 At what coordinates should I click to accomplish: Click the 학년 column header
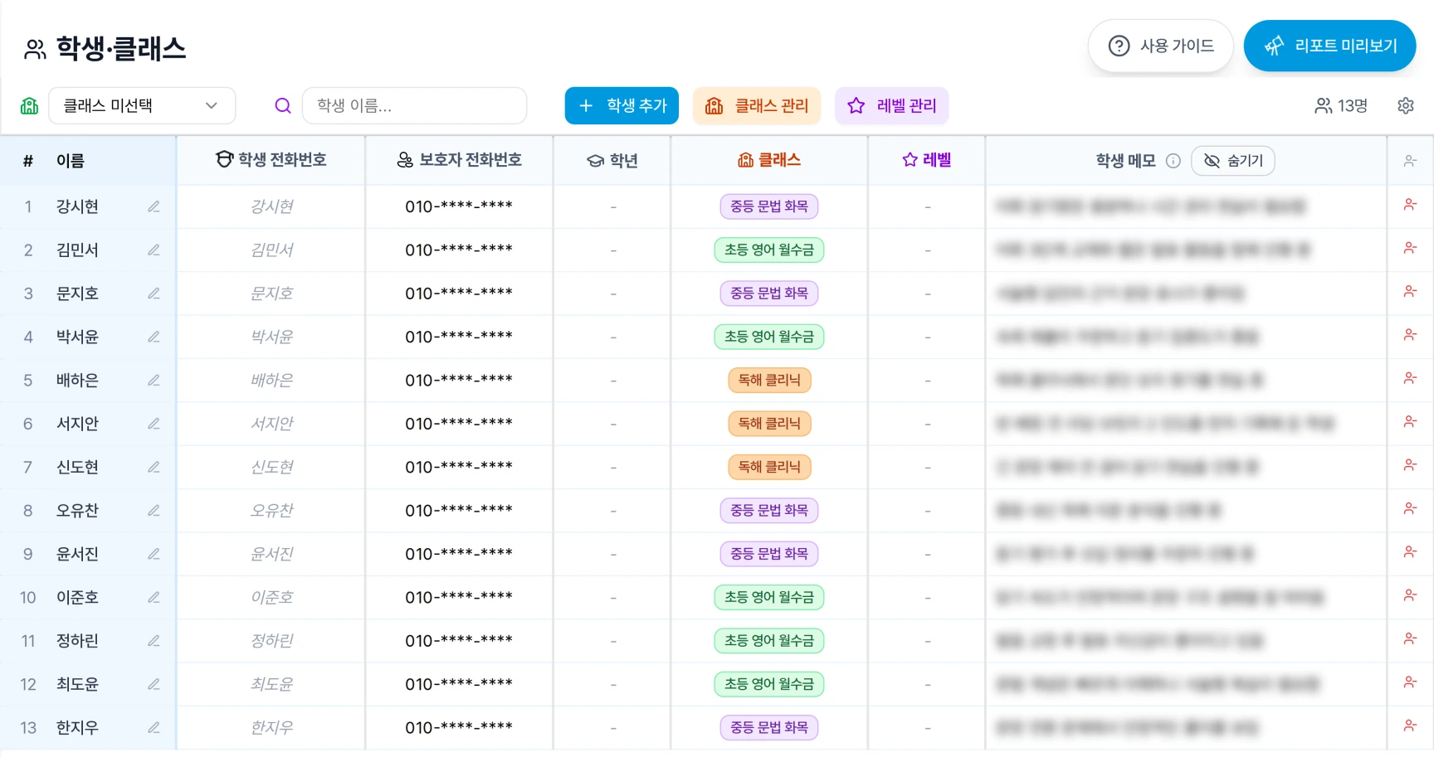tap(612, 161)
